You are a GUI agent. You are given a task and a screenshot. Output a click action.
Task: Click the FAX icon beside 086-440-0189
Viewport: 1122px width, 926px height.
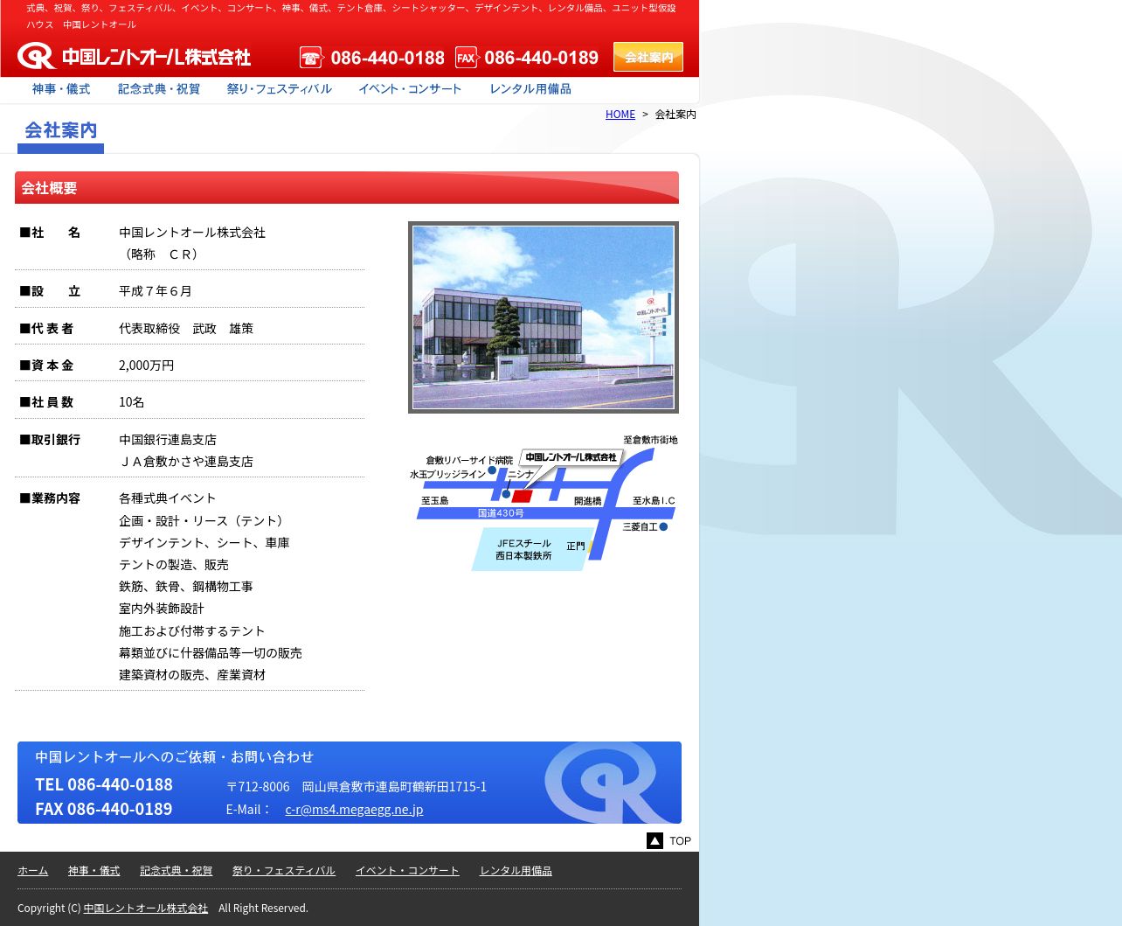[467, 58]
